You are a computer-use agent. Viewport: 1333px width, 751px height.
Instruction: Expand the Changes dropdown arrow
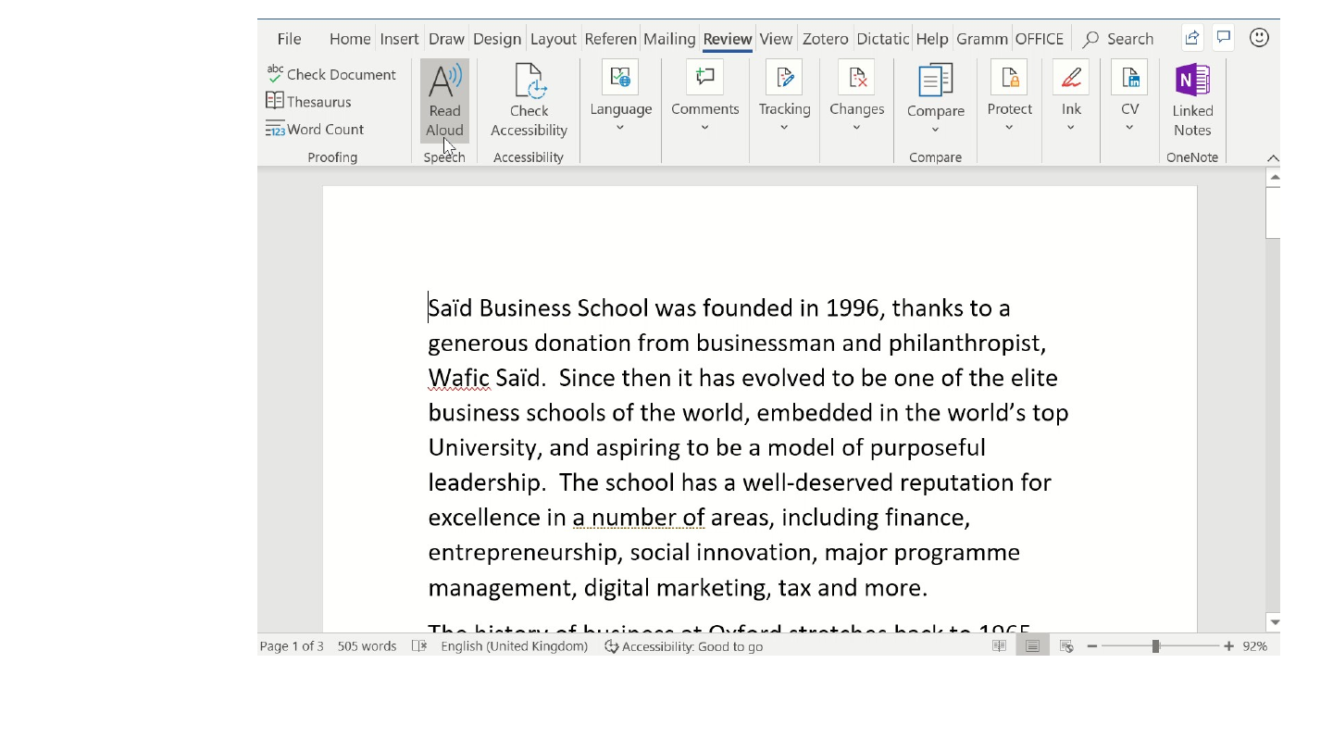856,128
